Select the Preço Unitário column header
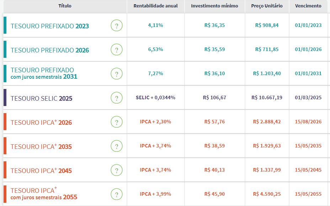Viewport: 330px width, 206px height. pos(267,6)
